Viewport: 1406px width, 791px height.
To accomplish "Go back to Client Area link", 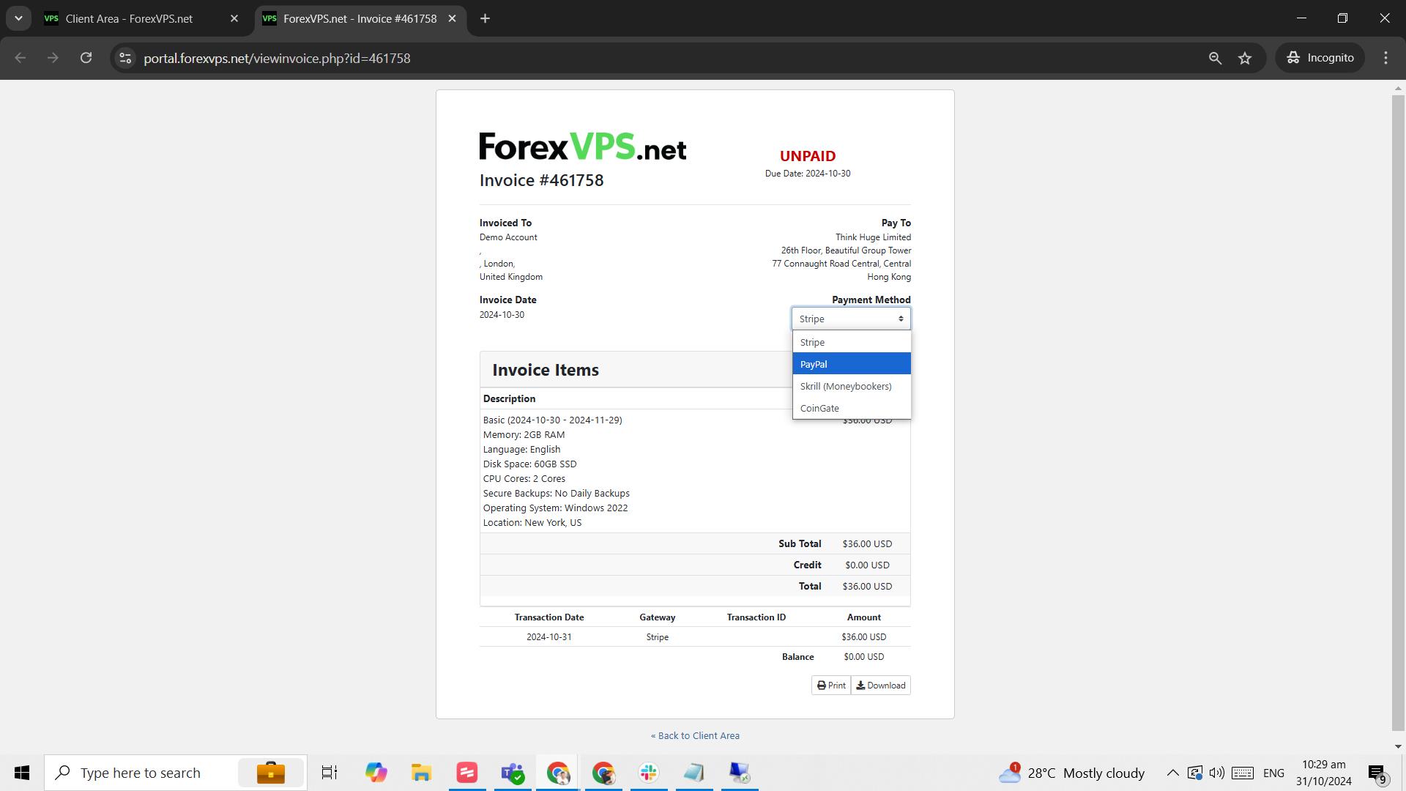I will tap(695, 735).
